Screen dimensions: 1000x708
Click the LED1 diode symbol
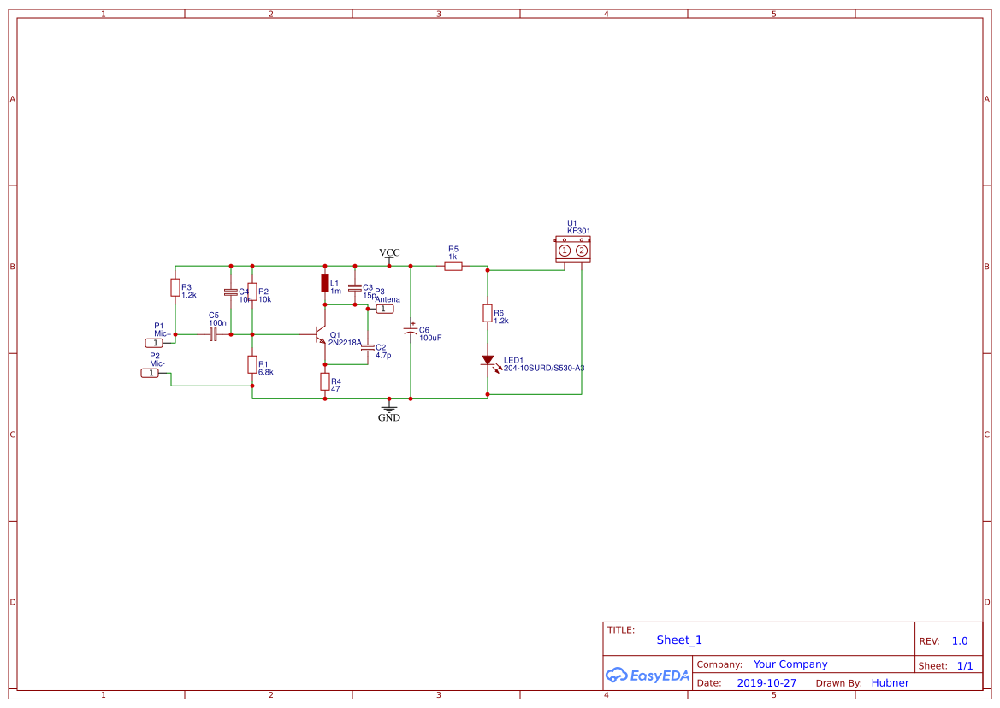488,361
